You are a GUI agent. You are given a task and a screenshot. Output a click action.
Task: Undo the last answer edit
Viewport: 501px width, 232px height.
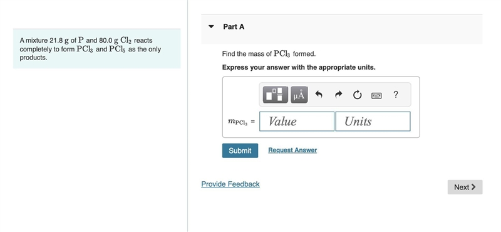319,95
